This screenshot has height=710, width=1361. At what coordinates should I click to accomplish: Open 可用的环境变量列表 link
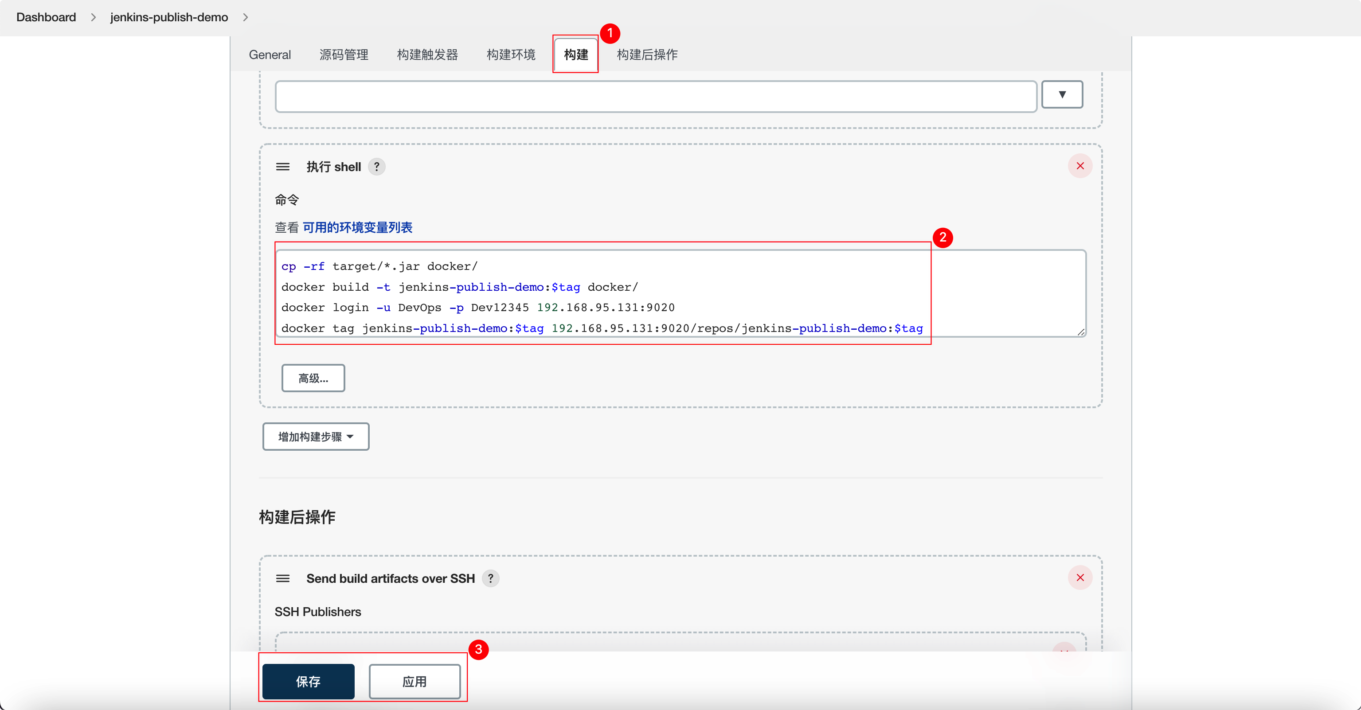pyautogui.click(x=357, y=227)
